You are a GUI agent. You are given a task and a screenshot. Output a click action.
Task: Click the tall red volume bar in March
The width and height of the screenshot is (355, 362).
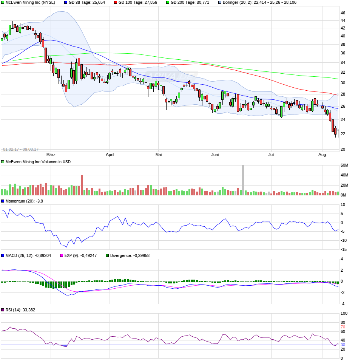tap(82, 185)
